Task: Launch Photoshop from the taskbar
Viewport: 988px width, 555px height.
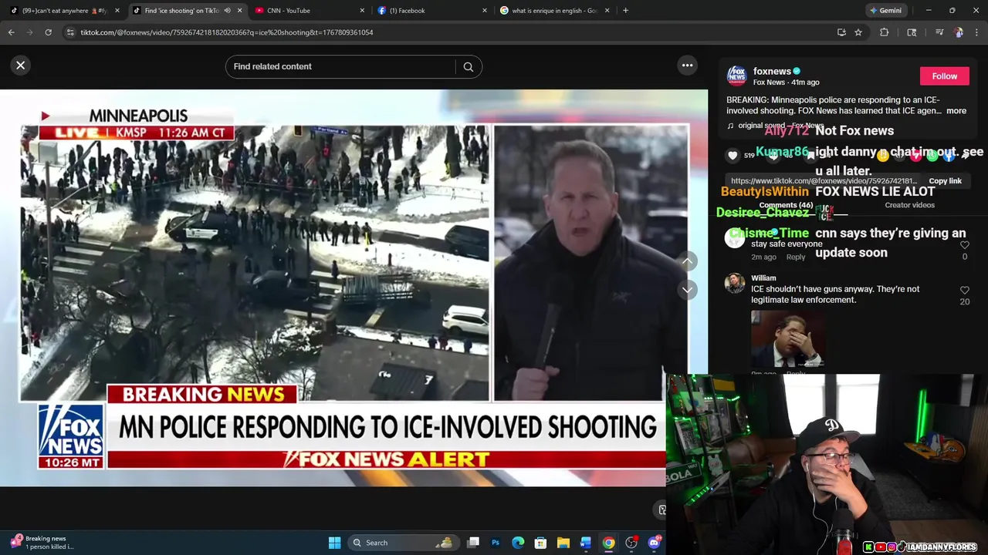Action: pos(496,543)
